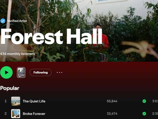Unfollow artist via the Following button
The height and width of the screenshot is (119, 158).
coord(41,72)
